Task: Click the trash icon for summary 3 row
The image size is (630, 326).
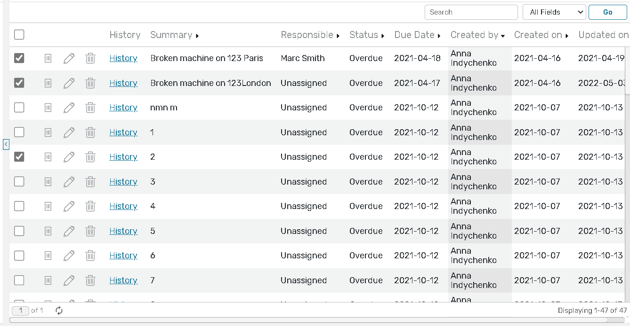Action: click(x=90, y=182)
